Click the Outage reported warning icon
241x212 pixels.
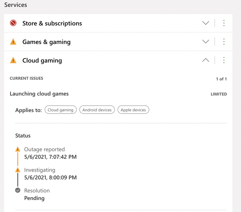click(18, 149)
